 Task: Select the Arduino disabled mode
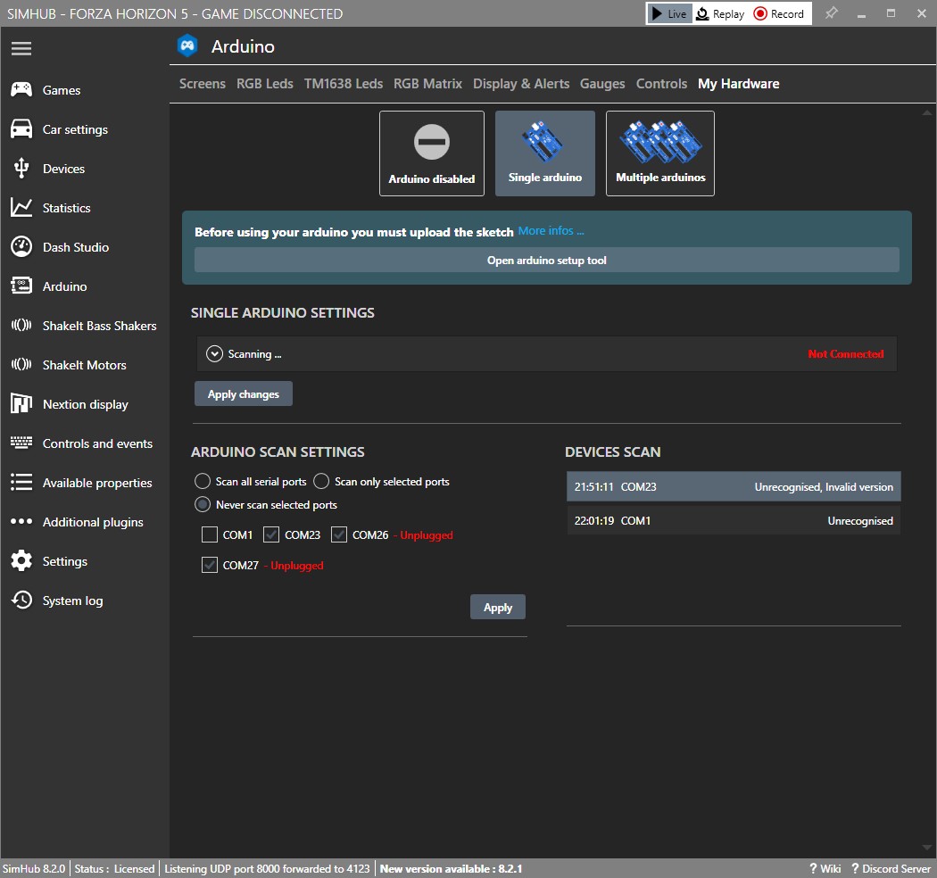click(431, 153)
